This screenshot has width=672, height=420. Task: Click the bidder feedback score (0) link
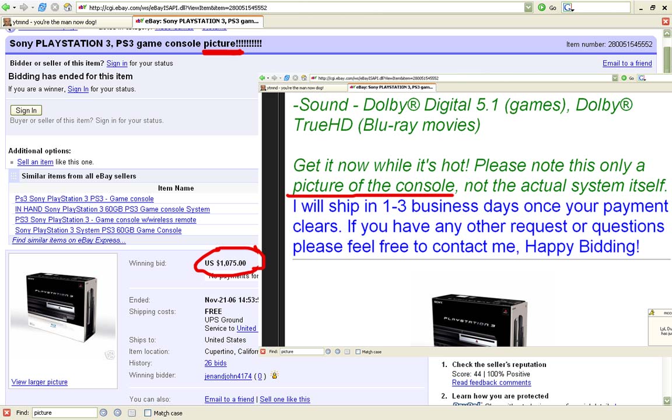(x=260, y=376)
